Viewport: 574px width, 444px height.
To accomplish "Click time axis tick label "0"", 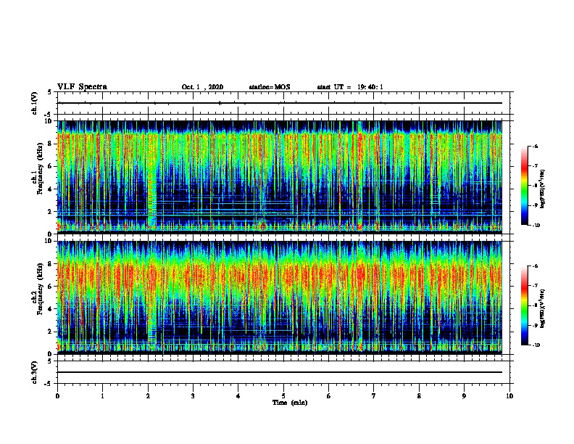I will click(x=57, y=396).
